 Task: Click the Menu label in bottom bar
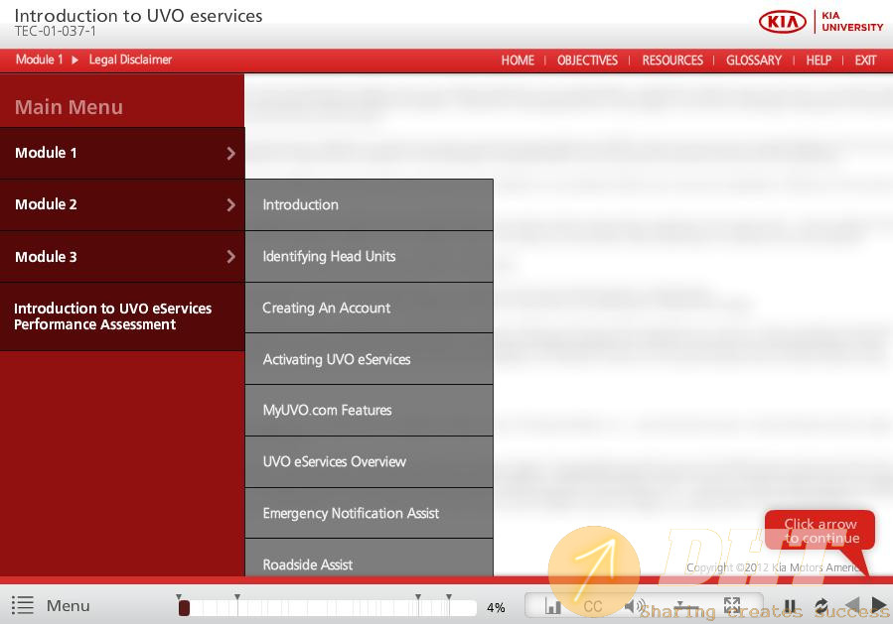69,606
